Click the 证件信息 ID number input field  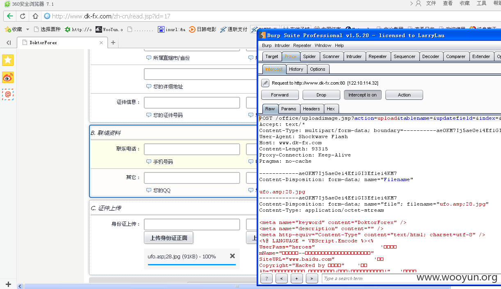pos(192,103)
